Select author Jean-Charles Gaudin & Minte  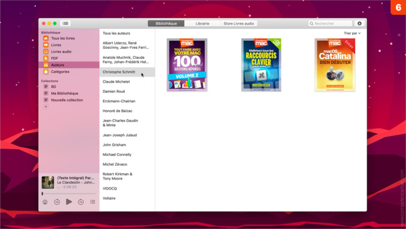coord(127,123)
